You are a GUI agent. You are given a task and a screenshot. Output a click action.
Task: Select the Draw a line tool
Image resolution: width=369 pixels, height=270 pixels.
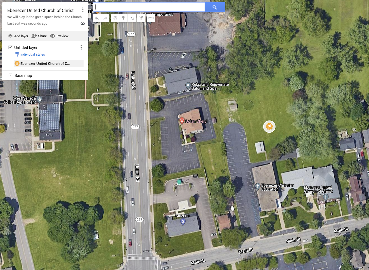(x=132, y=18)
